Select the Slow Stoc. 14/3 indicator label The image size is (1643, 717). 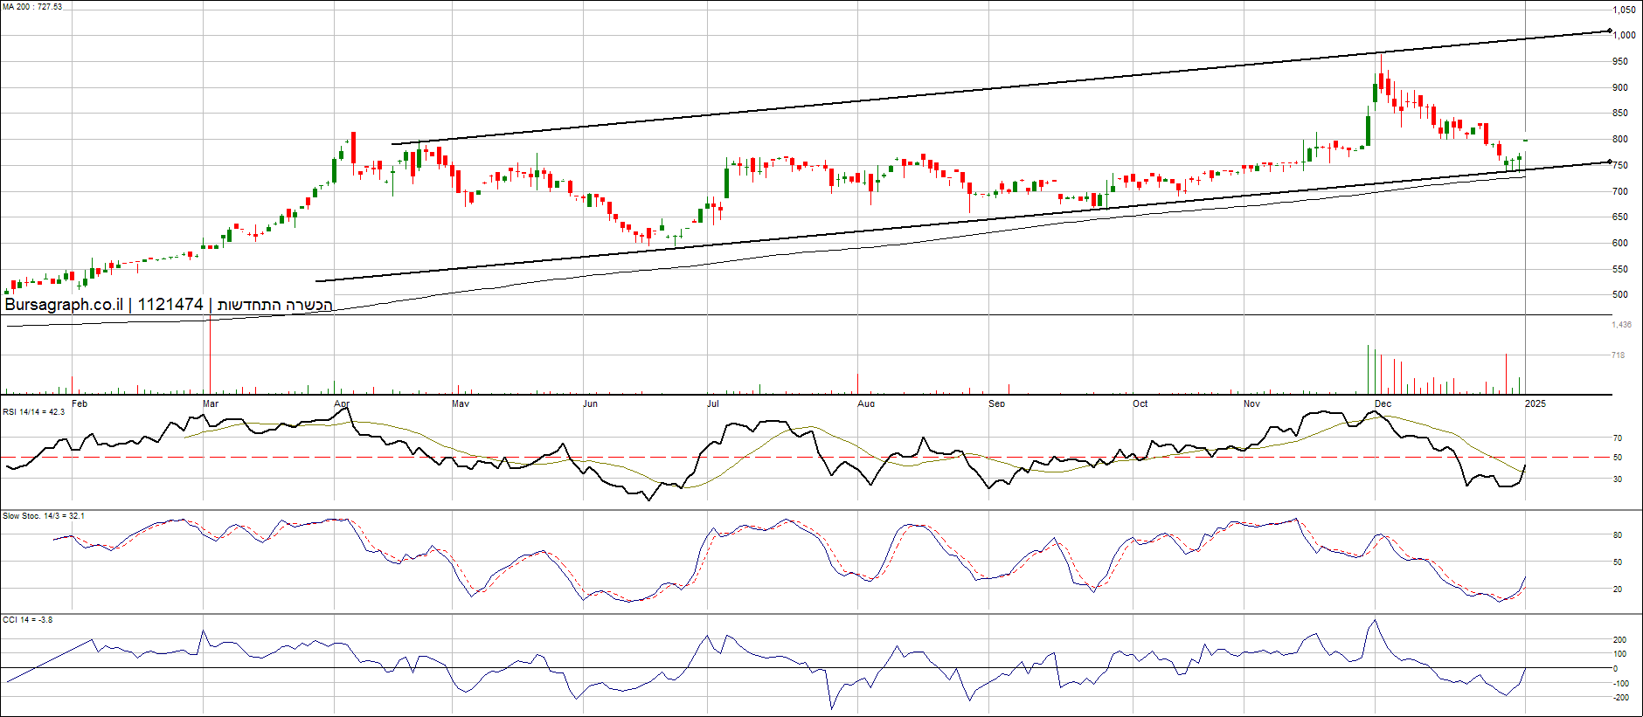(44, 516)
